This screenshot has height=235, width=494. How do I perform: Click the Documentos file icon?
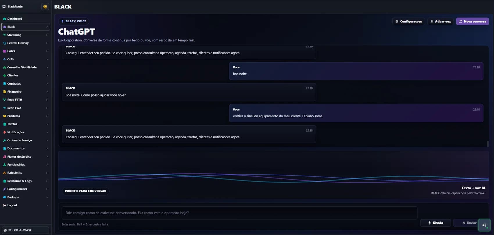point(4,149)
